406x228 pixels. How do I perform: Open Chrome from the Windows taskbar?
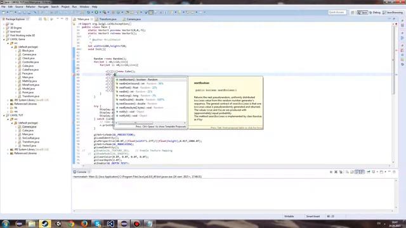(x=71, y=224)
